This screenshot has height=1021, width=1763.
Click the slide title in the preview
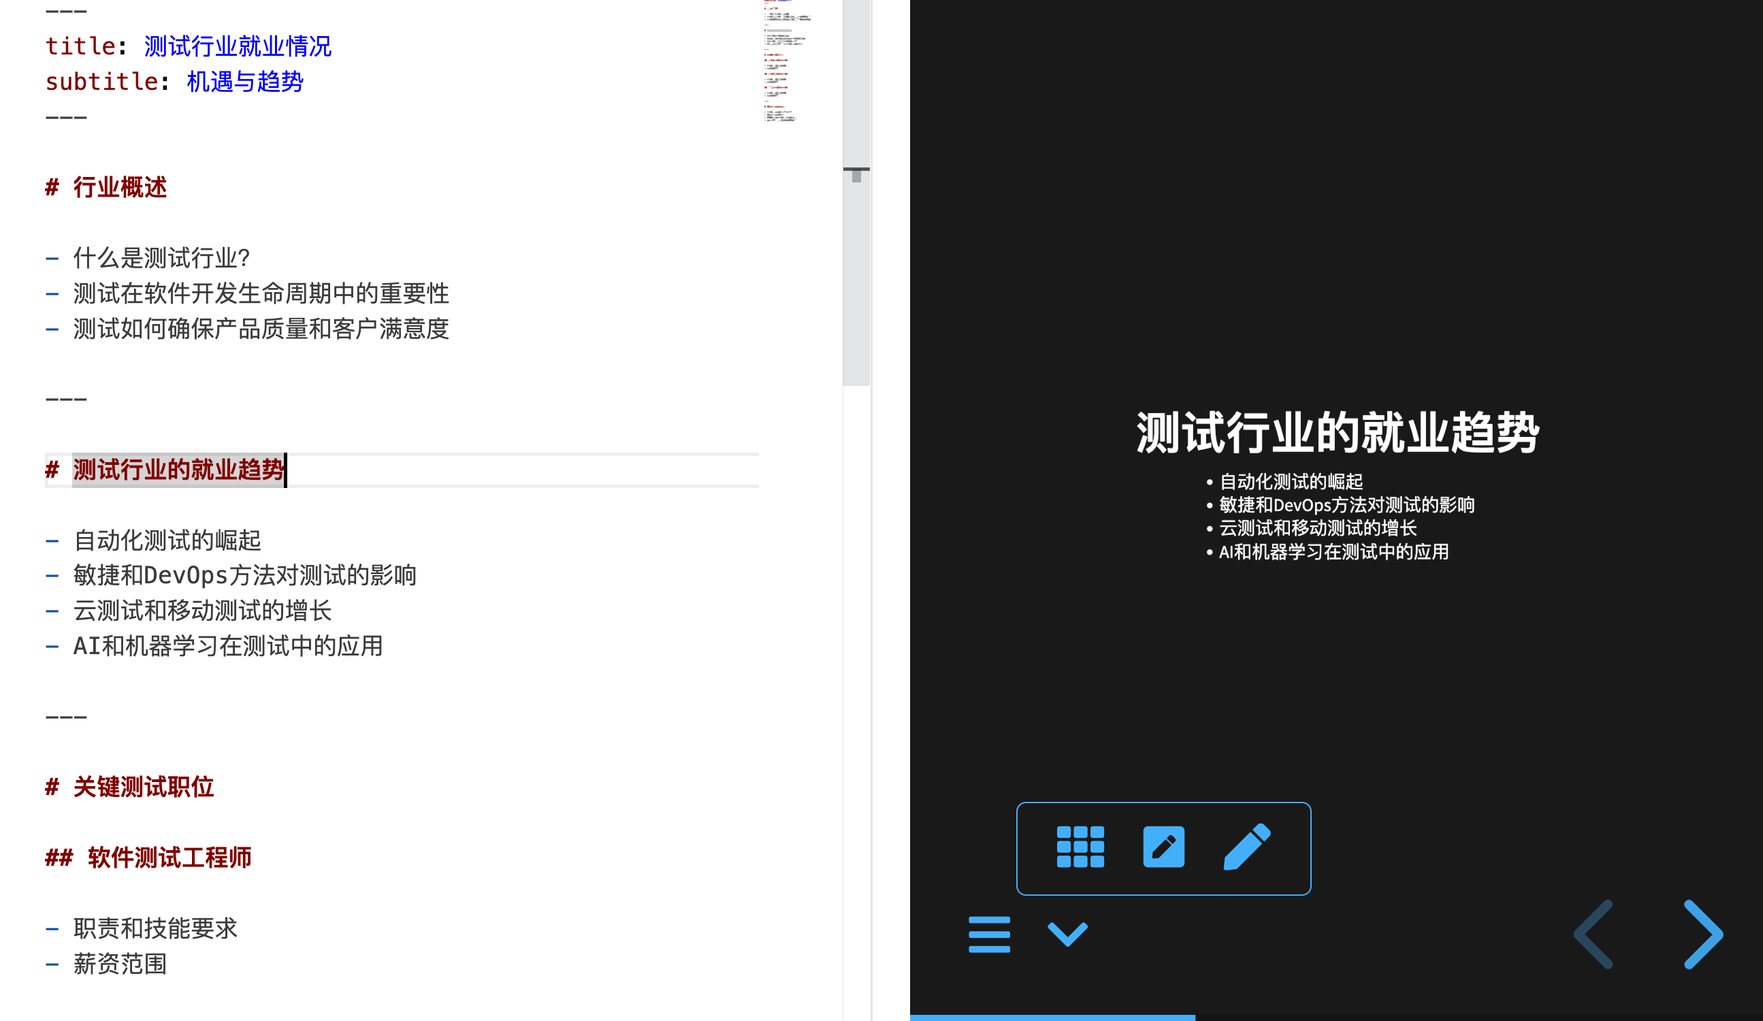click(x=1337, y=432)
